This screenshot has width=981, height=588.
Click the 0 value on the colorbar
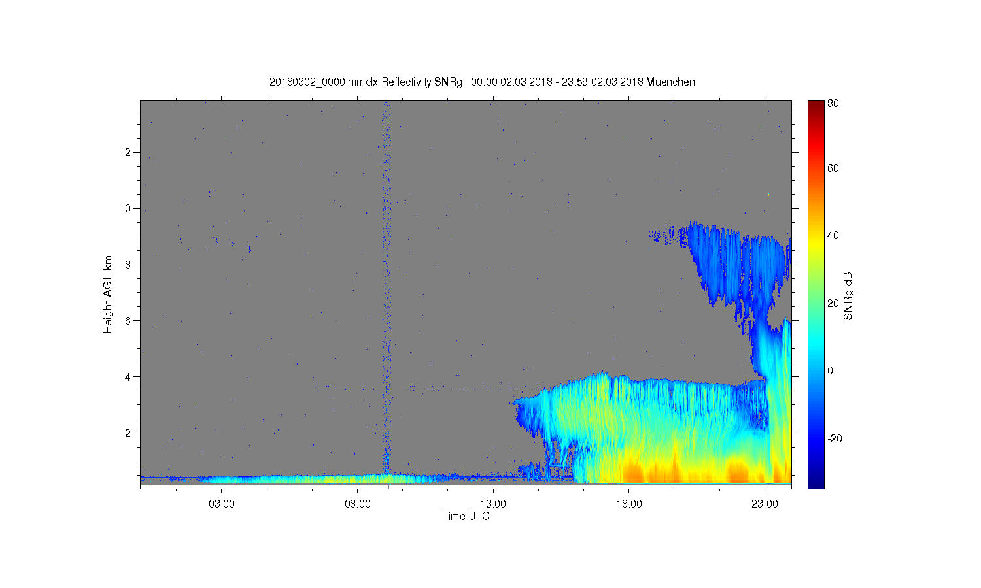pyautogui.click(x=831, y=371)
